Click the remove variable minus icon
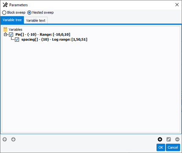 point(177,139)
